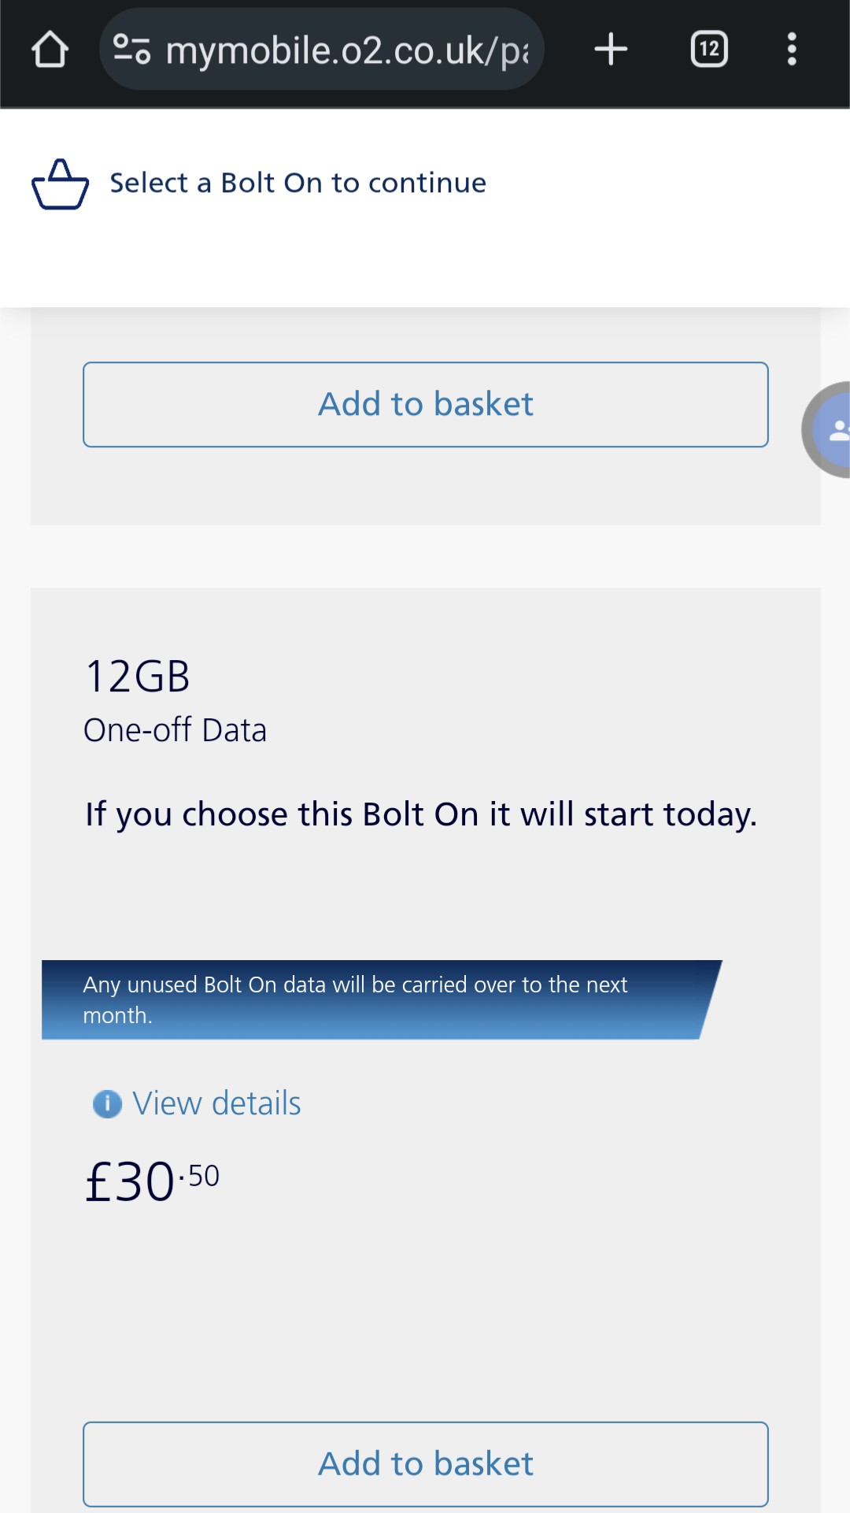Tap the Bolt On start date notice text

coord(421,814)
